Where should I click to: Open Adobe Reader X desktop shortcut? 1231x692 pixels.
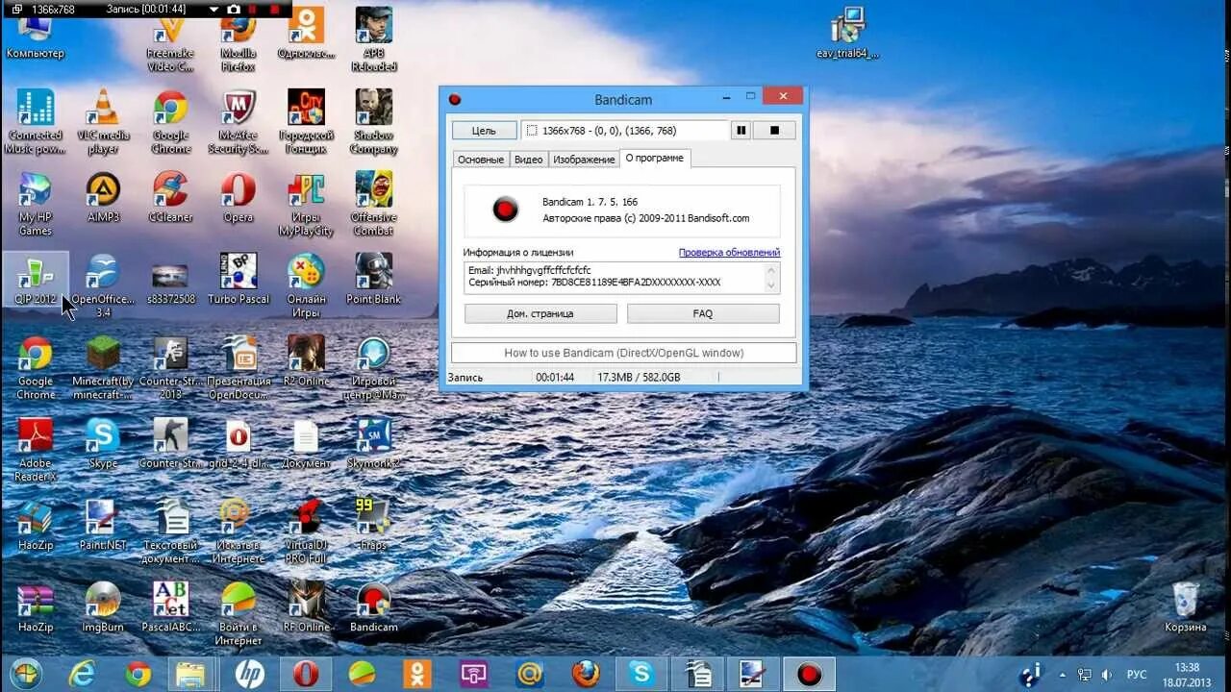pyautogui.click(x=36, y=449)
